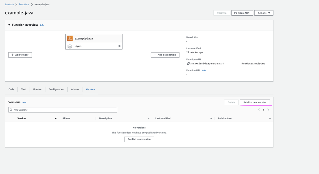The image size is (319, 174).
Task: Click the Architecture column sort arrow
Action: [x=270, y=119]
